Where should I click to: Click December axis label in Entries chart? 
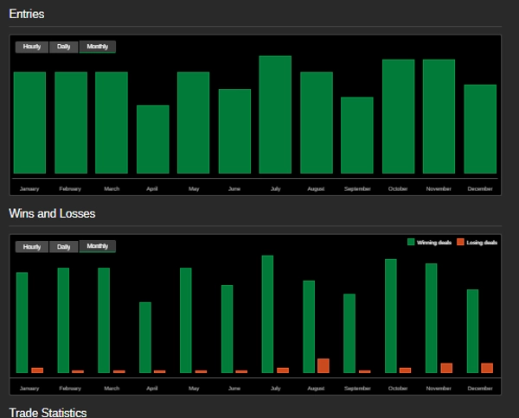click(480, 189)
